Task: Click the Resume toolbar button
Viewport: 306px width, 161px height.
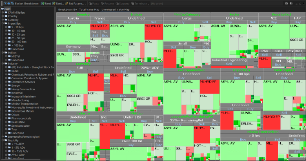Action: point(107,4)
